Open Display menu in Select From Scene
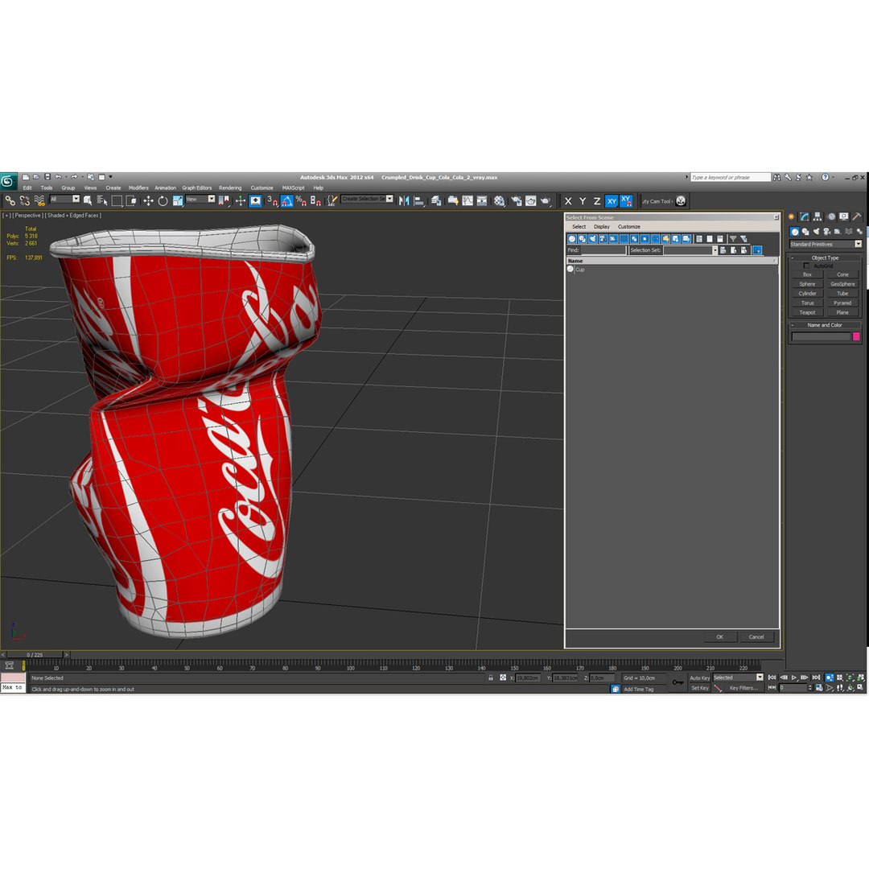The width and height of the screenshot is (869, 869). click(x=601, y=227)
